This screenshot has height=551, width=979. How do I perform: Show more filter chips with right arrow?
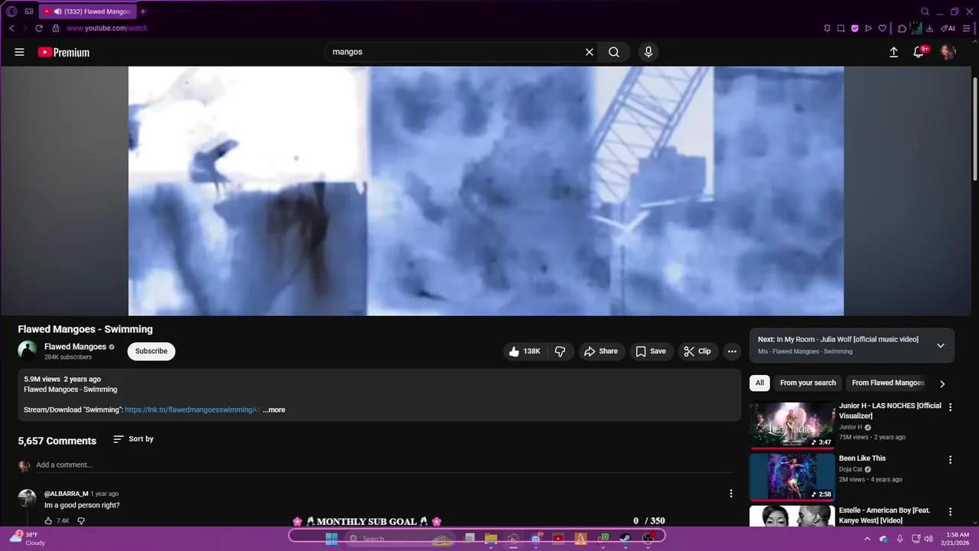pyautogui.click(x=942, y=383)
